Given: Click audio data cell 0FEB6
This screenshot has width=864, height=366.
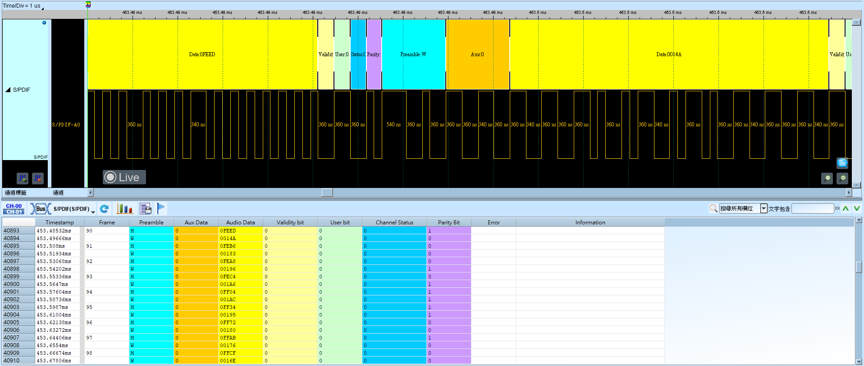Looking at the screenshot, I should [x=240, y=246].
